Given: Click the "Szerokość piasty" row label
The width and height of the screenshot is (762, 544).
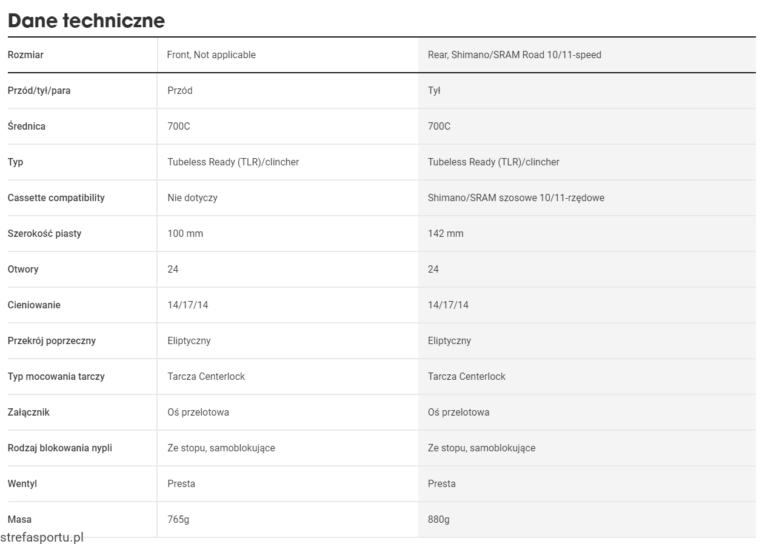Looking at the screenshot, I should (44, 234).
